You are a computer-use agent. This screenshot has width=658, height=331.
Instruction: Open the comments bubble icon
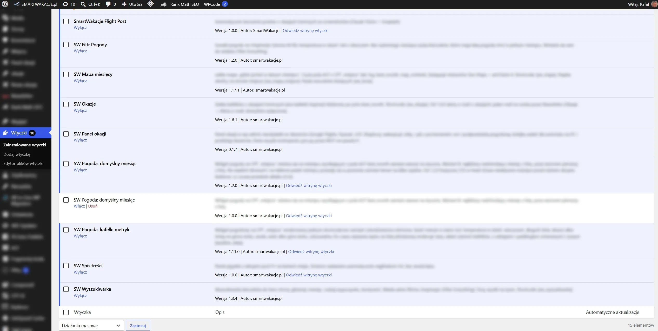click(x=108, y=4)
